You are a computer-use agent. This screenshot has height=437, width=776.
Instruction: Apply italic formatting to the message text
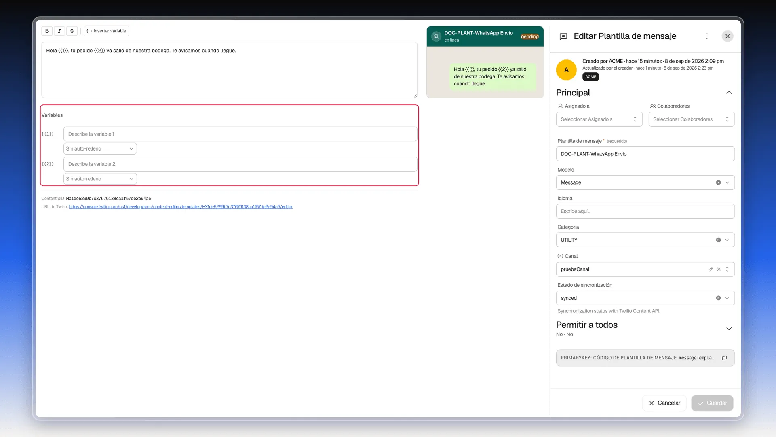coord(59,31)
